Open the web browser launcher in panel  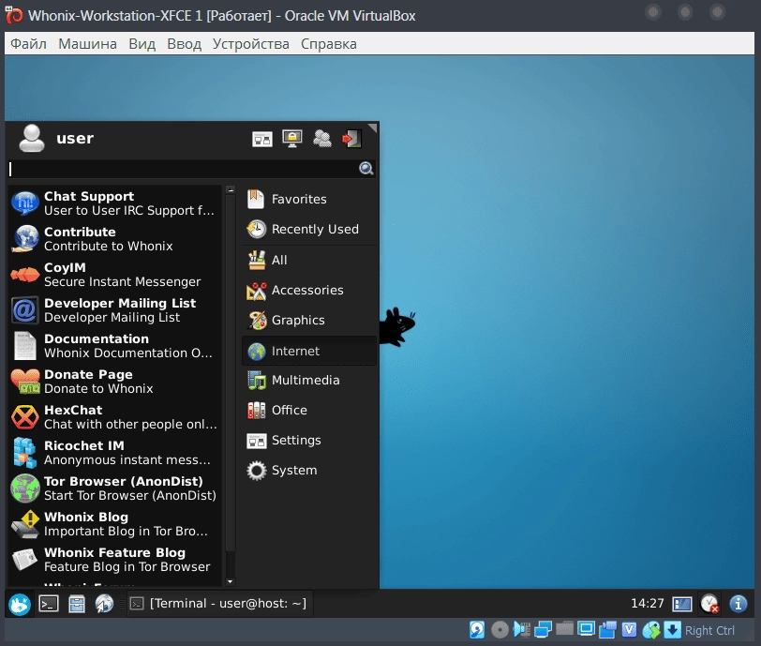tap(104, 604)
